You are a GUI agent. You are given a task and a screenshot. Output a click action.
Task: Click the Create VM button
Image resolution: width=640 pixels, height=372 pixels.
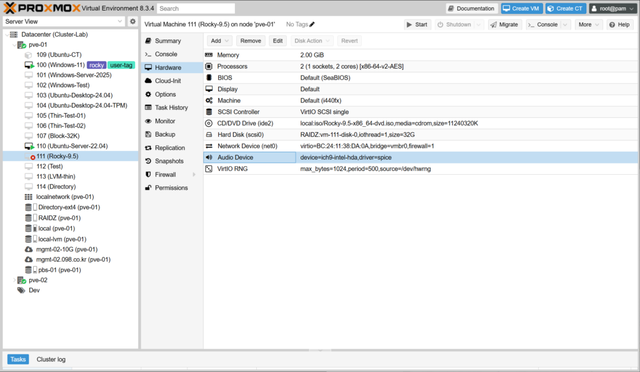tap(521, 8)
